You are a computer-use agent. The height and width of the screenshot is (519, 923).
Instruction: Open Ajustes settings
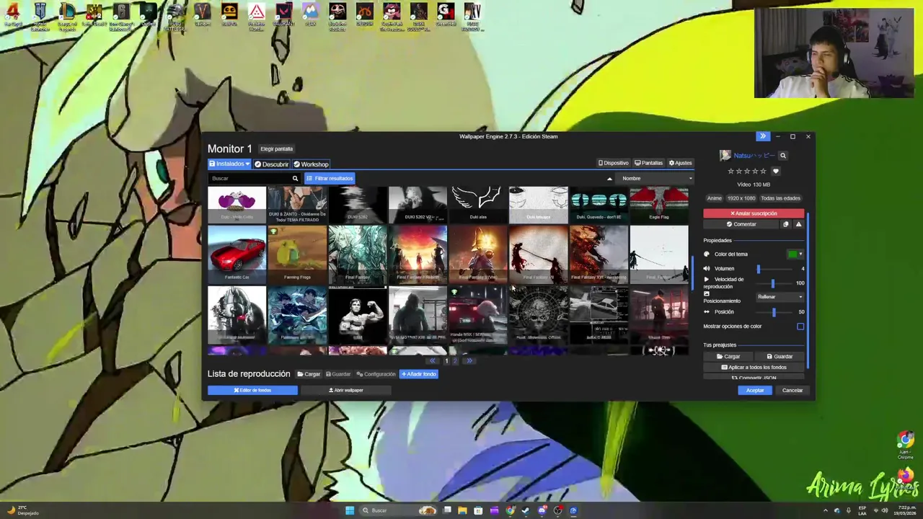[x=681, y=163]
